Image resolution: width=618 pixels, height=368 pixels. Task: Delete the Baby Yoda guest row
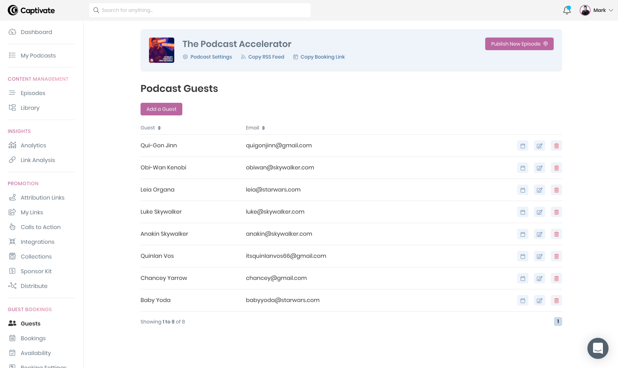point(556,301)
